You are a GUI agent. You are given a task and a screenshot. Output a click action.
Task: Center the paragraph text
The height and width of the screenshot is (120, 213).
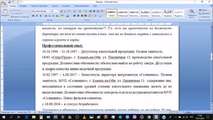(x=78, y=16)
